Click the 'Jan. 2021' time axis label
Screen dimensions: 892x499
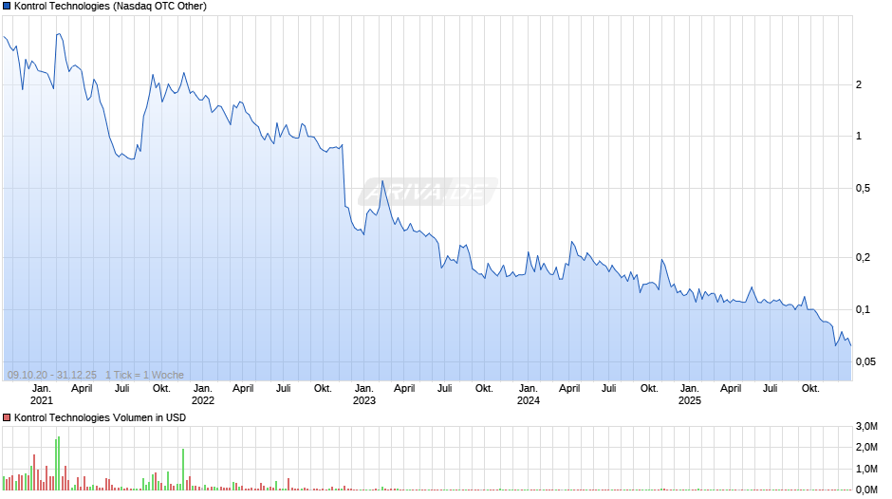coord(41,395)
